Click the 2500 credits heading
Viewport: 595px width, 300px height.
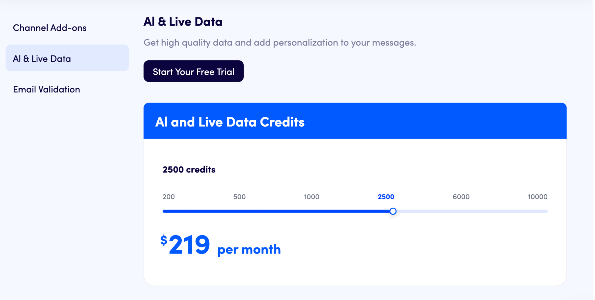coord(188,169)
